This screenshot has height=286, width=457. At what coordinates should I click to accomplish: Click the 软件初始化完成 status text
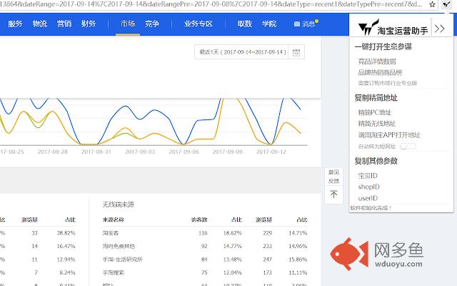[371, 208]
